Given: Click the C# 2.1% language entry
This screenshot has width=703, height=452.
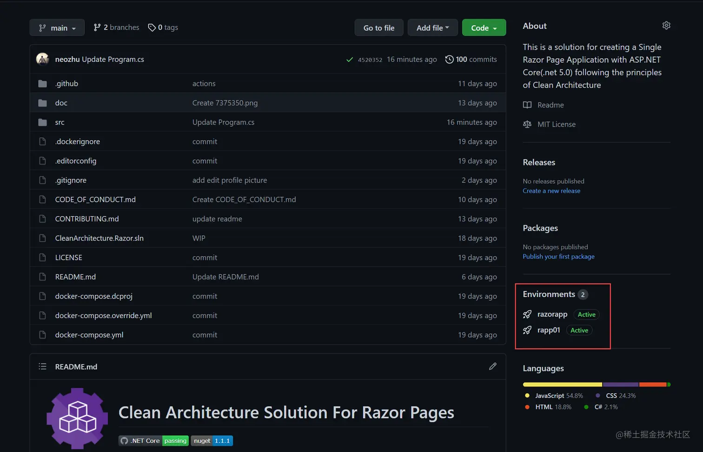Looking at the screenshot, I should click(601, 407).
